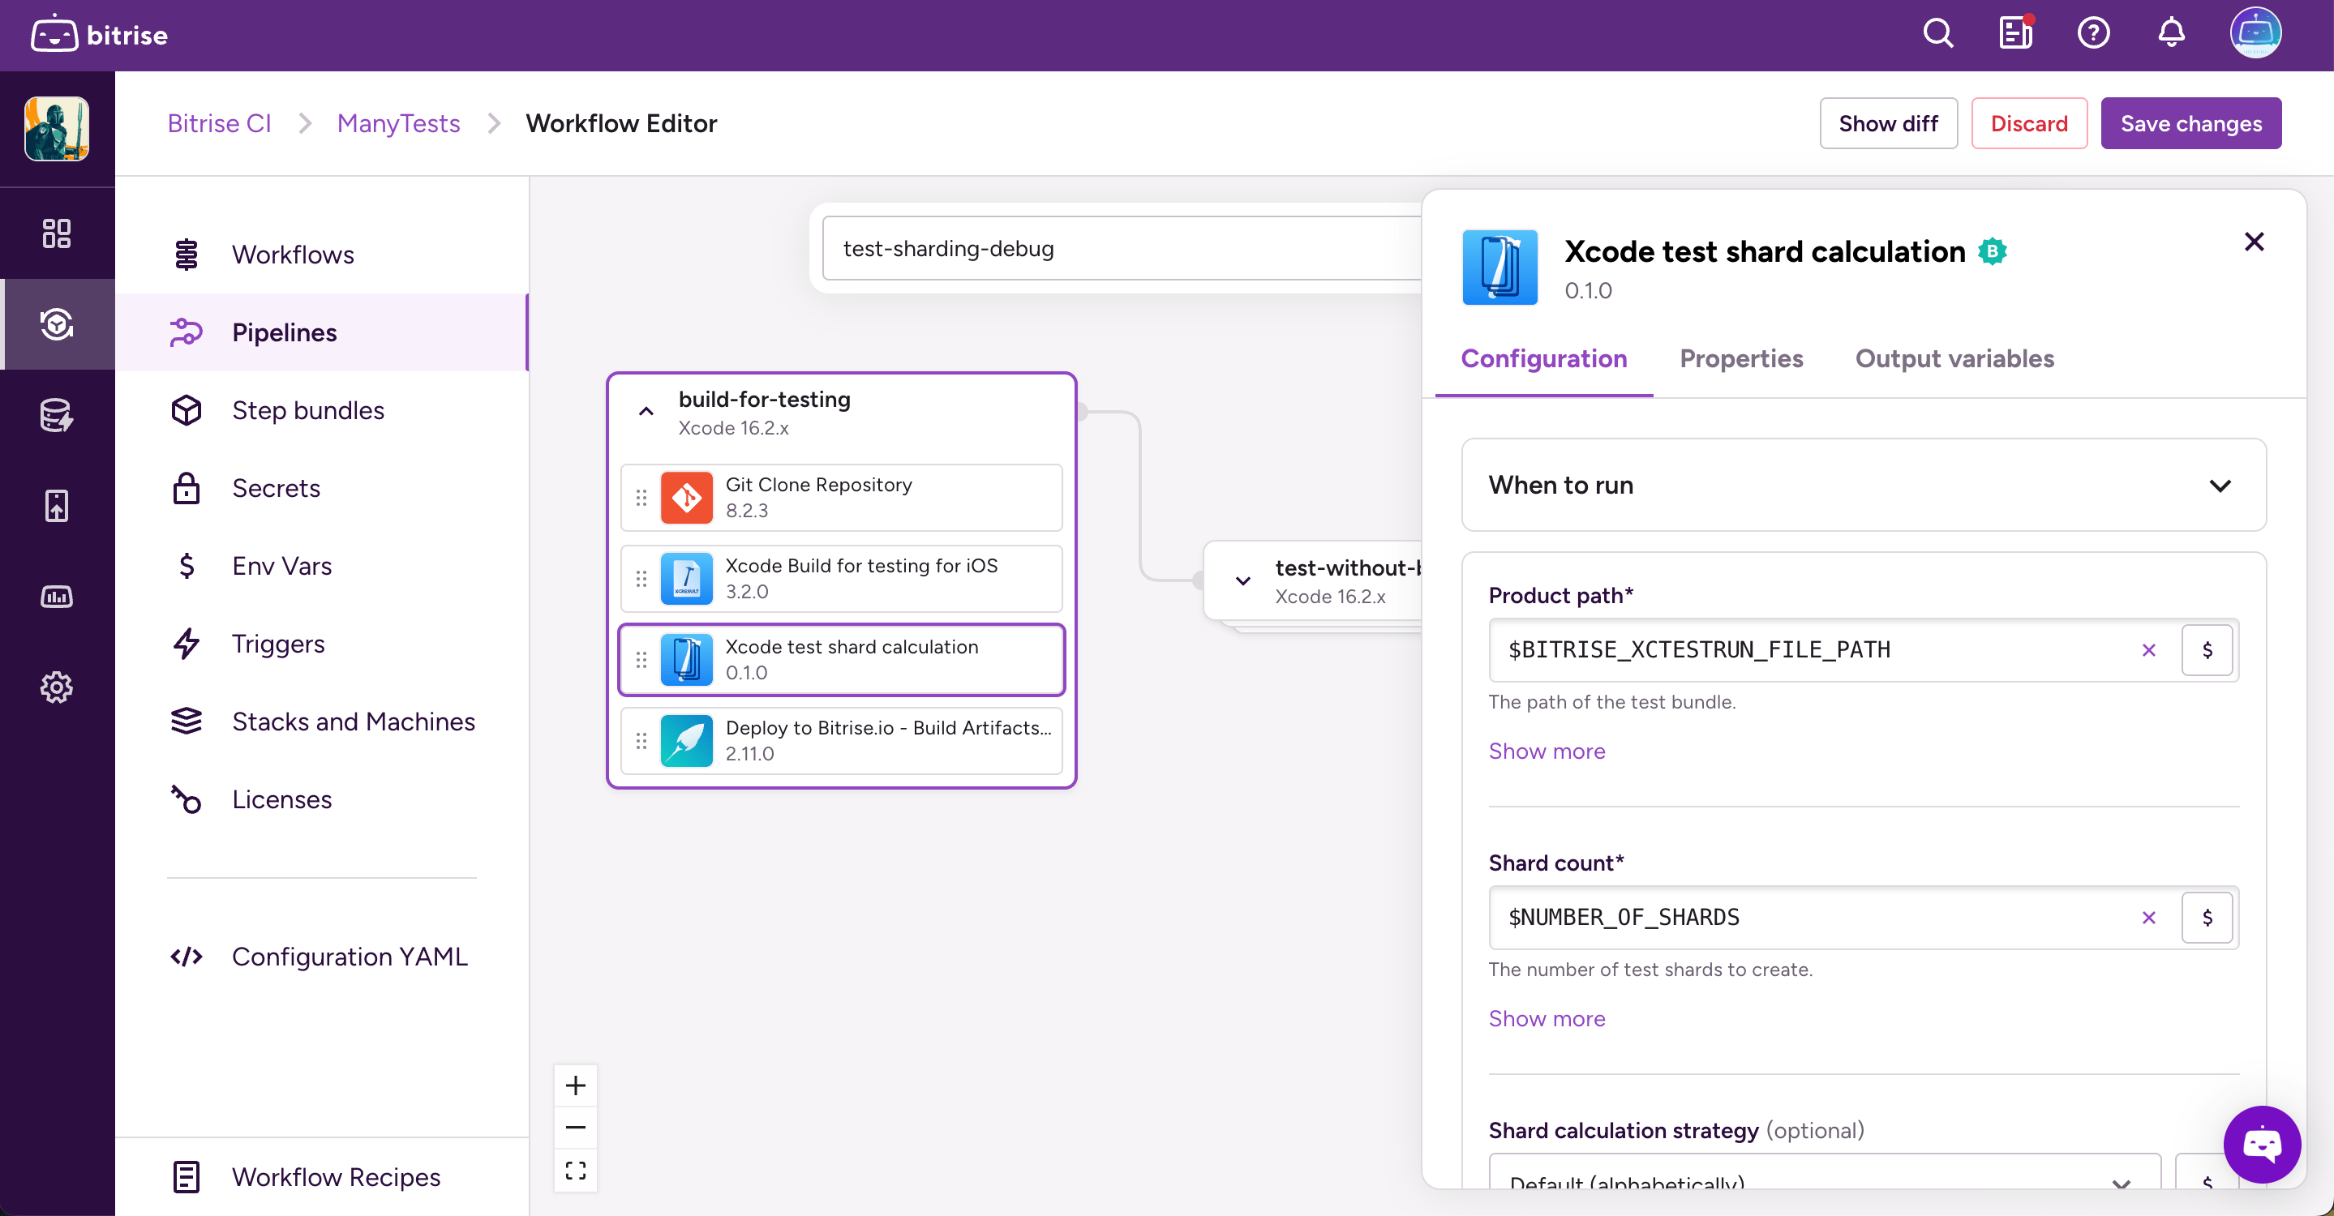Viewport: 2334px width, 1216px height.
Task: Expand the test-without-building workflow card
Action: click(x=1243, y=580)
